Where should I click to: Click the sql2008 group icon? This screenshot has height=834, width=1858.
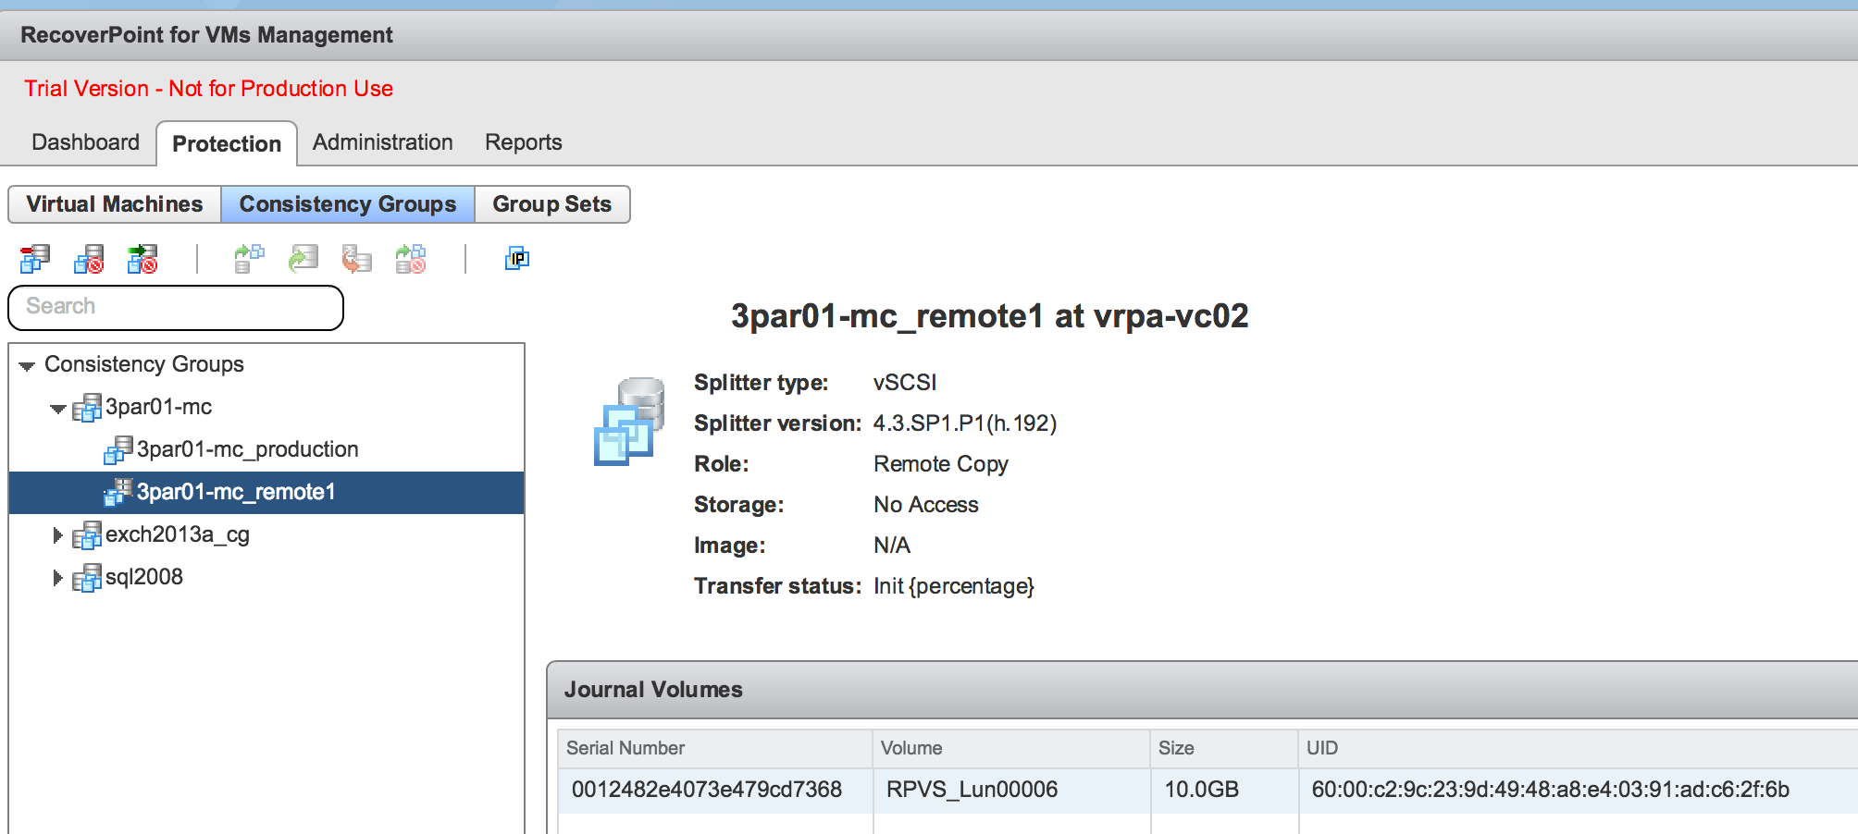tap(87, 577)
